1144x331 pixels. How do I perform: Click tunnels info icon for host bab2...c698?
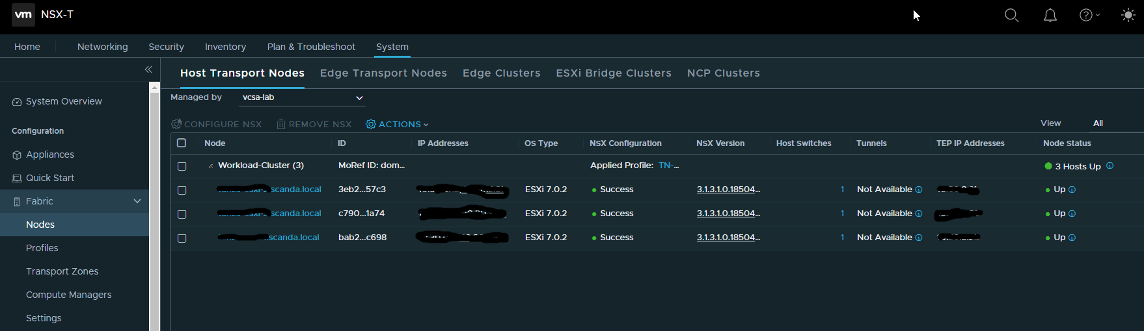click(x=919, y=238)
